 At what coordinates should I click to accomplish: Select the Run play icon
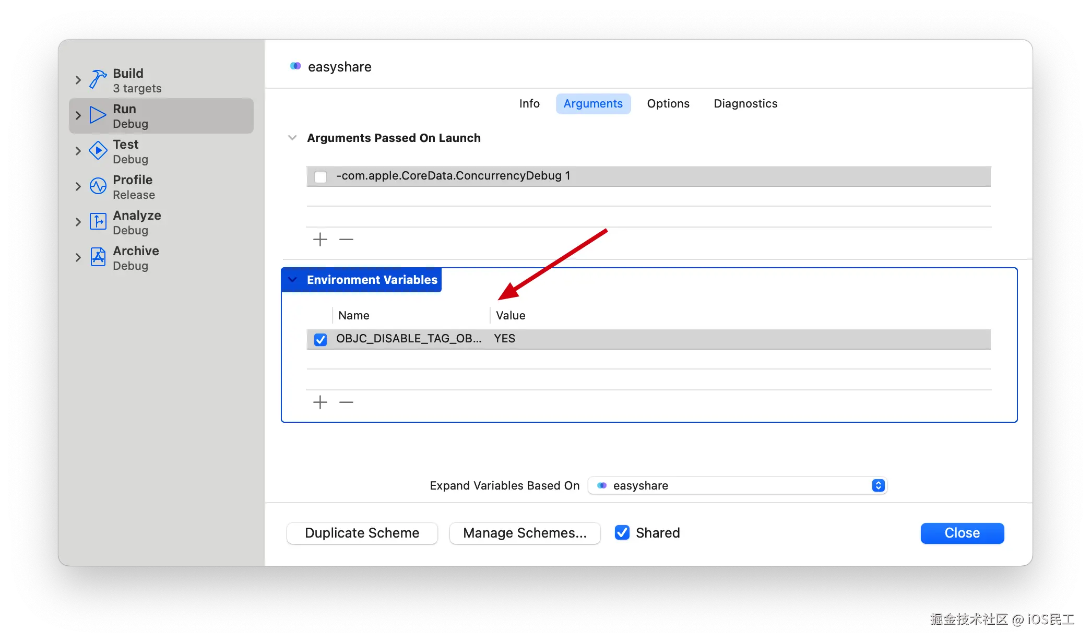(98, 115)
